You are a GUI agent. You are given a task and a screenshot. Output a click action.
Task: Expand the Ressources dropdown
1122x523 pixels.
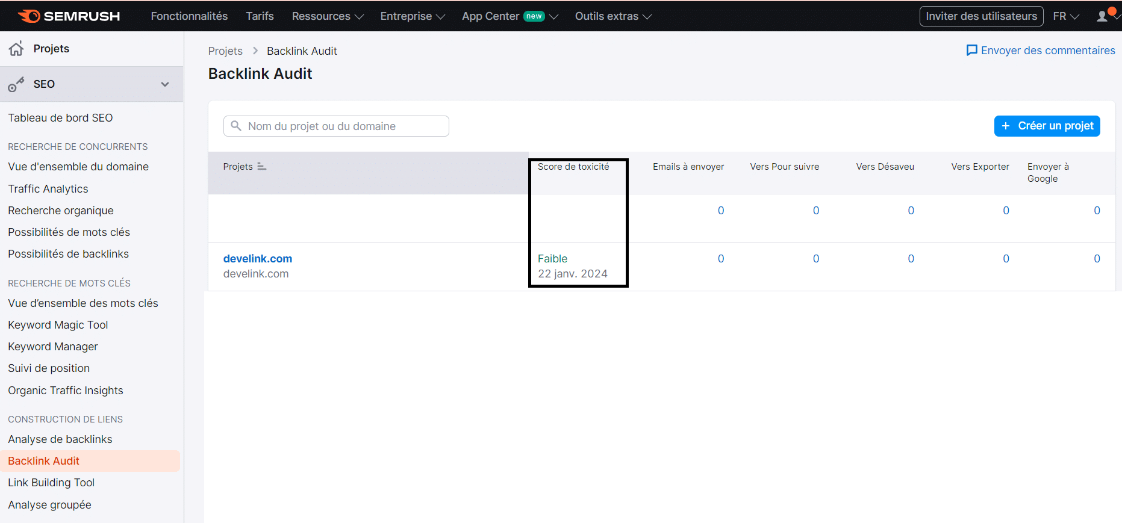click(328, 16)
